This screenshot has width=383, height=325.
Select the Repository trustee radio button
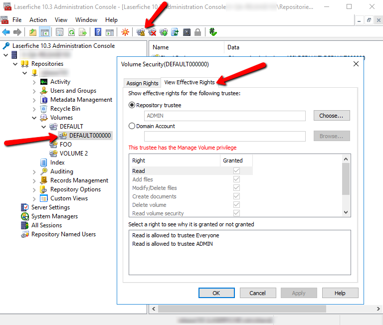[x=132, y=105]
